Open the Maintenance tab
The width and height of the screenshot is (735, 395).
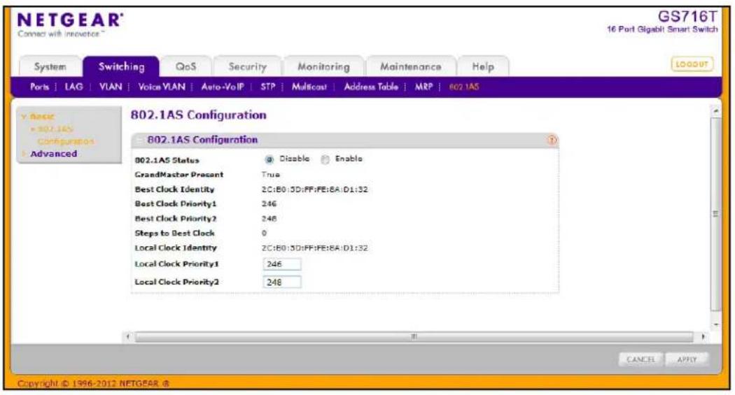pyautogui.click(x=410, y=66)
